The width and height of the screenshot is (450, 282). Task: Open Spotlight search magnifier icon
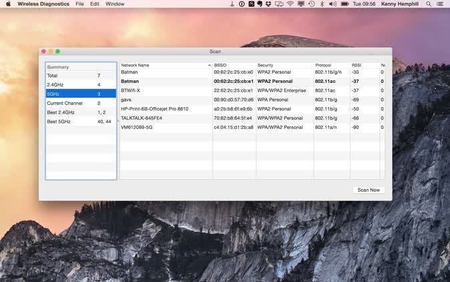[x=429, y=4]
